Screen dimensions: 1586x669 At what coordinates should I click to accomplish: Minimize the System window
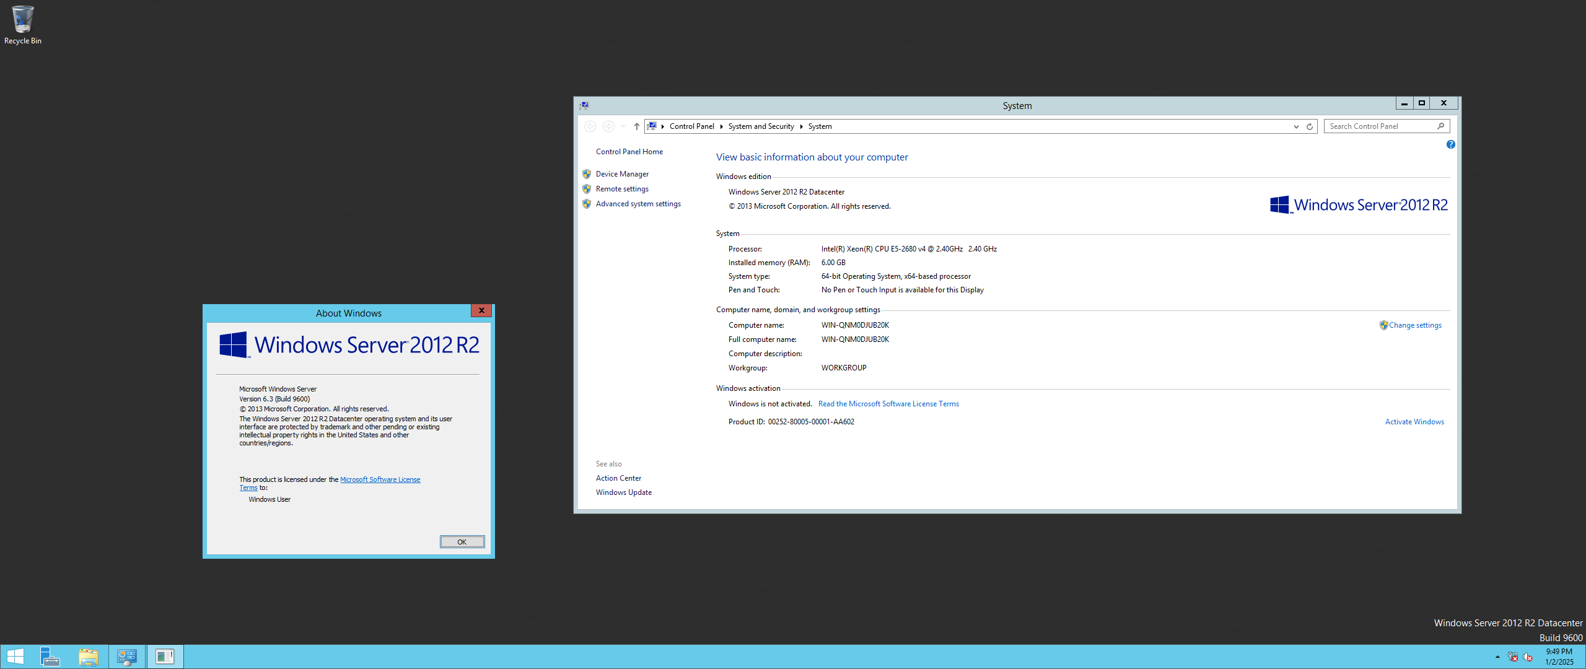pos(1404,103)
